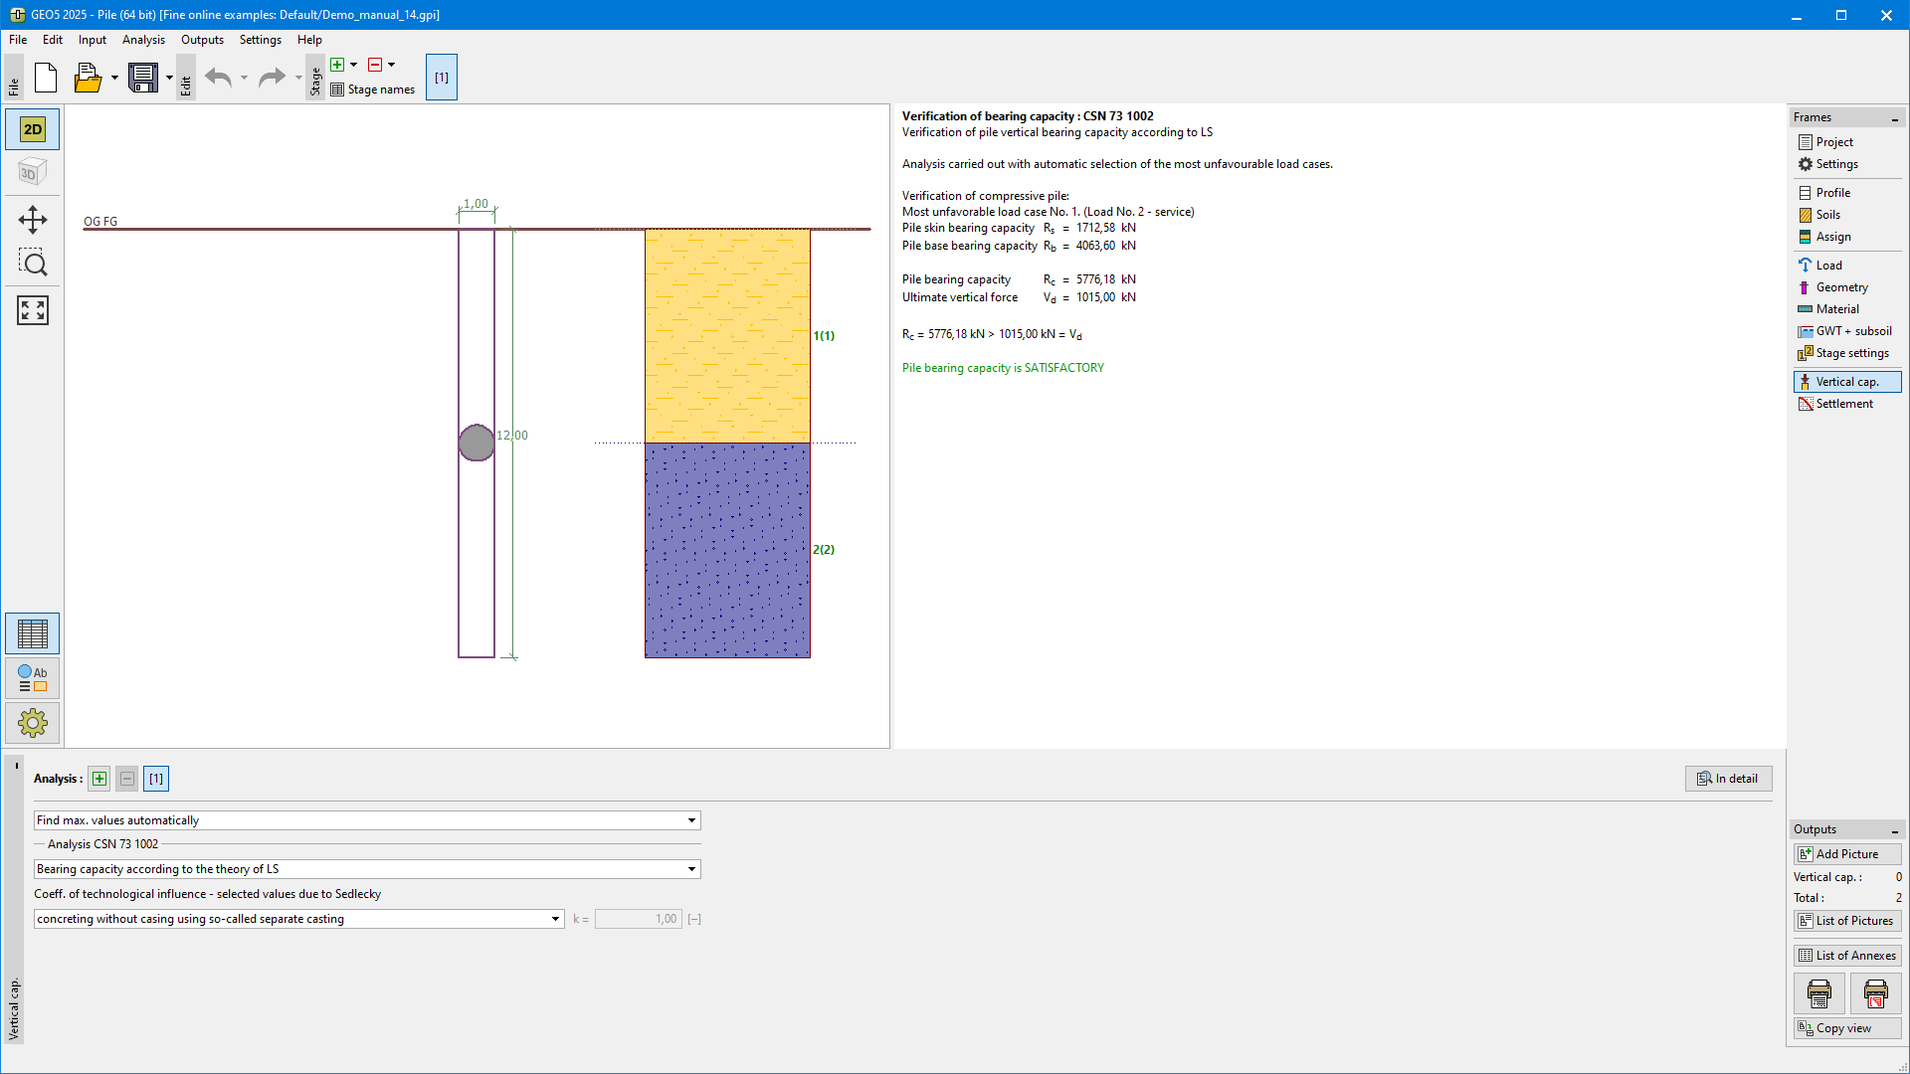
Task: Open In detail results
Action: pos(1729,779)
